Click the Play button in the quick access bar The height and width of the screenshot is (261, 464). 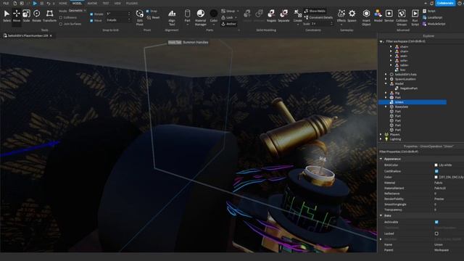click(35, 3)
